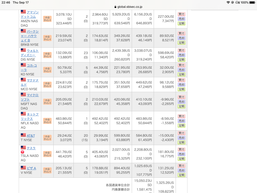Click the US flag beside AT&T
Screen dimensions: 257x193
[23, 135]
